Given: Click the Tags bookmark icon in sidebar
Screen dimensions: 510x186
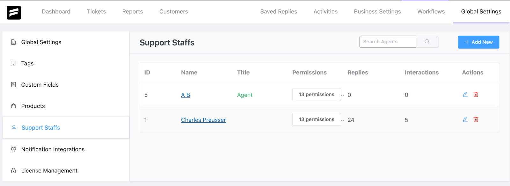Looking at the screenshot, I should pyautogui.click(x=13, y=63).
